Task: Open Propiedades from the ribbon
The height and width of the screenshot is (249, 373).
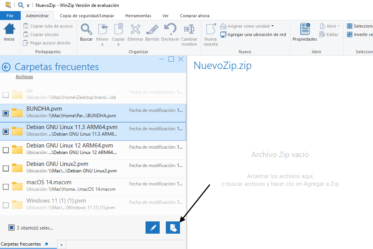Action: [305, 33]
